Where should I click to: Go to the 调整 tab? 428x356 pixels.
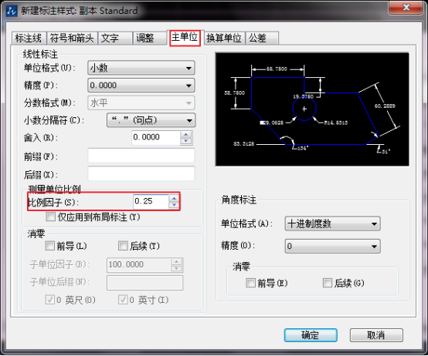pyautogui.click(x=150, y=38)
